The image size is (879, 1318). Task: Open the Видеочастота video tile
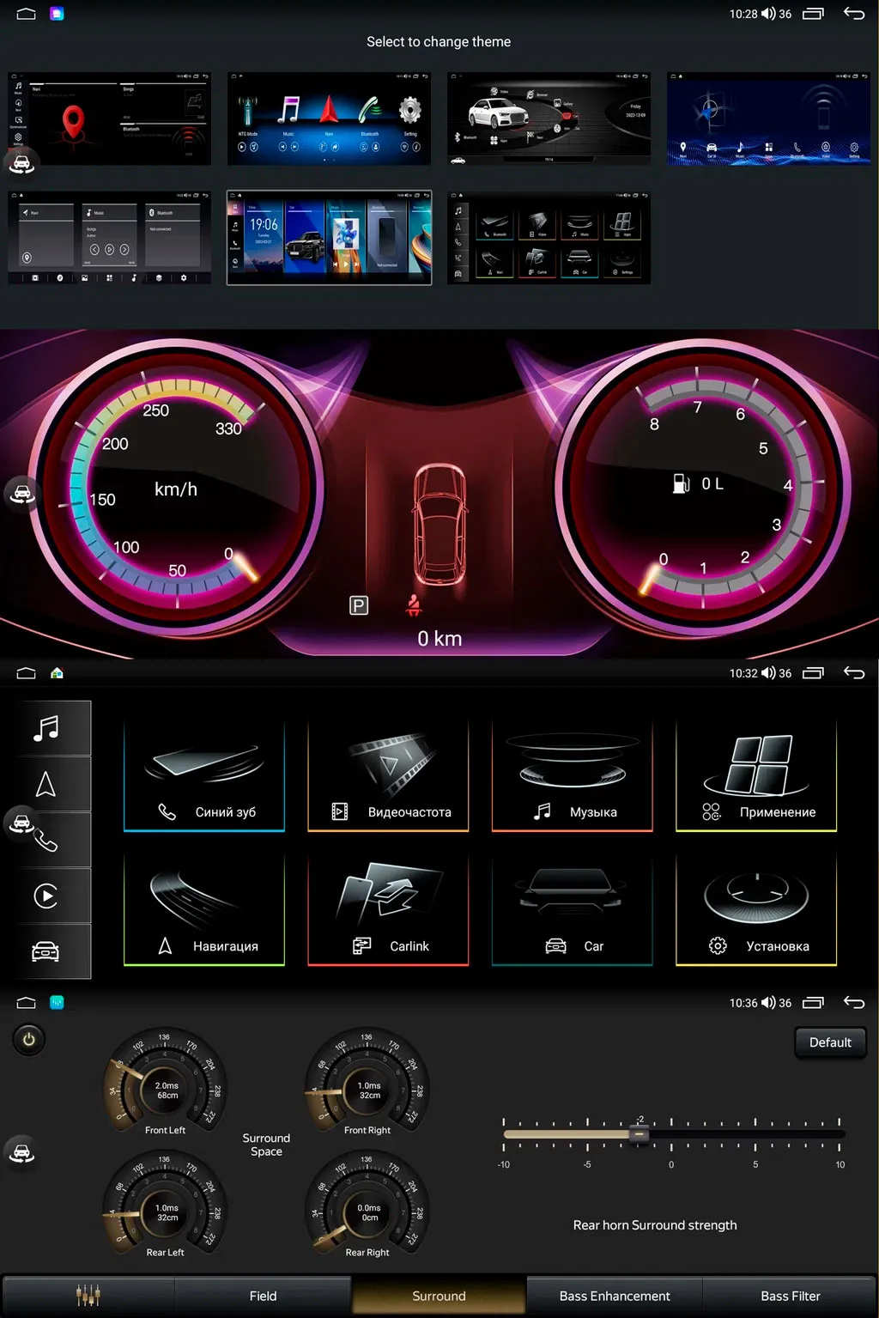(x=388, y=777)
